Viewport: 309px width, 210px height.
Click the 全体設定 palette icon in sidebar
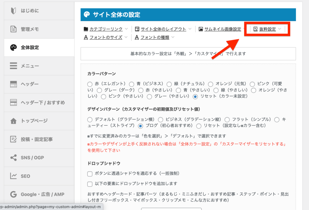(13, 47)
